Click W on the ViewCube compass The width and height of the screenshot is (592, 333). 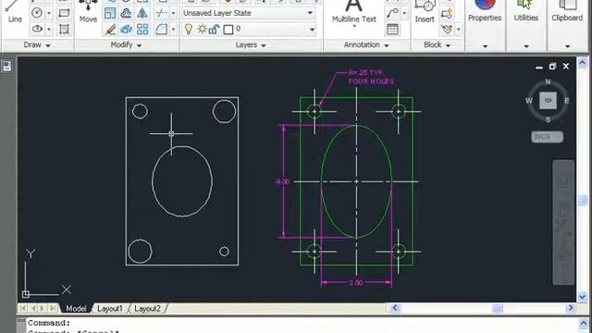528,101
